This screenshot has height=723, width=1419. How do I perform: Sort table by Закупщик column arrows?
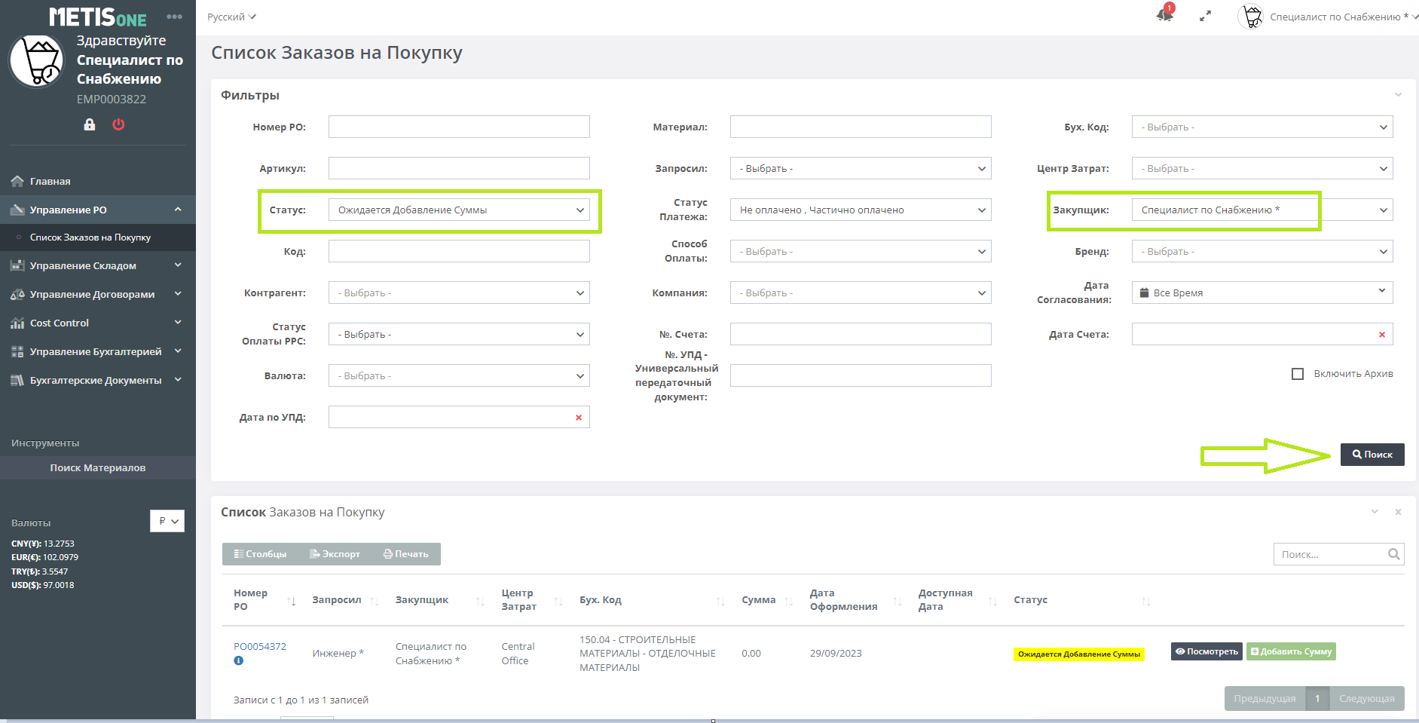[480, 601]
